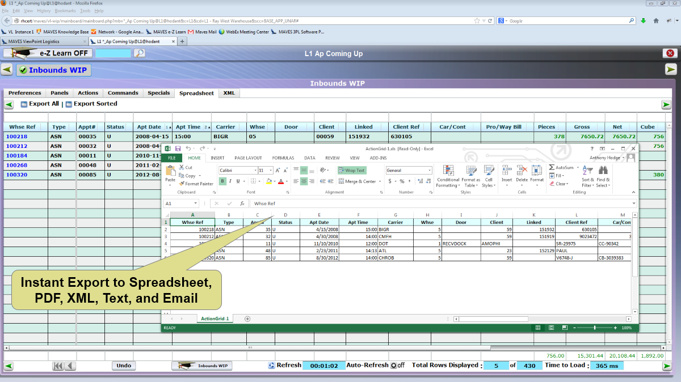Open the General number format dropdown
The image size is (681, 382).
pyautogui.click(x=429, y=170)
